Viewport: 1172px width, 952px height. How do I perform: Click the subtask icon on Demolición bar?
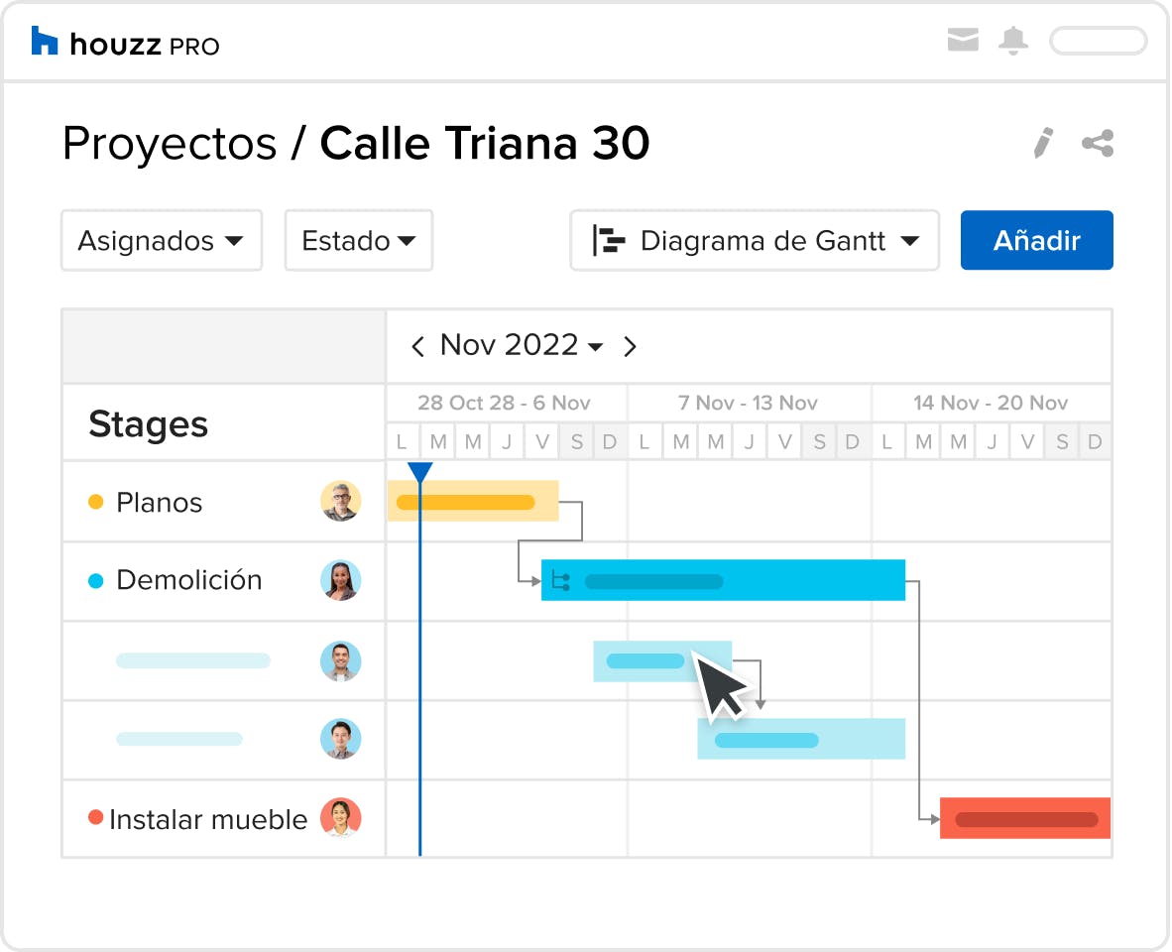(x=561, y=581)
